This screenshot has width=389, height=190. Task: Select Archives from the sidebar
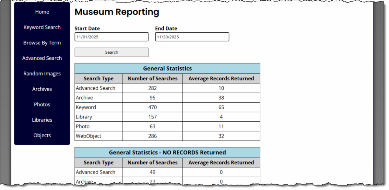[x=42, y=89]
